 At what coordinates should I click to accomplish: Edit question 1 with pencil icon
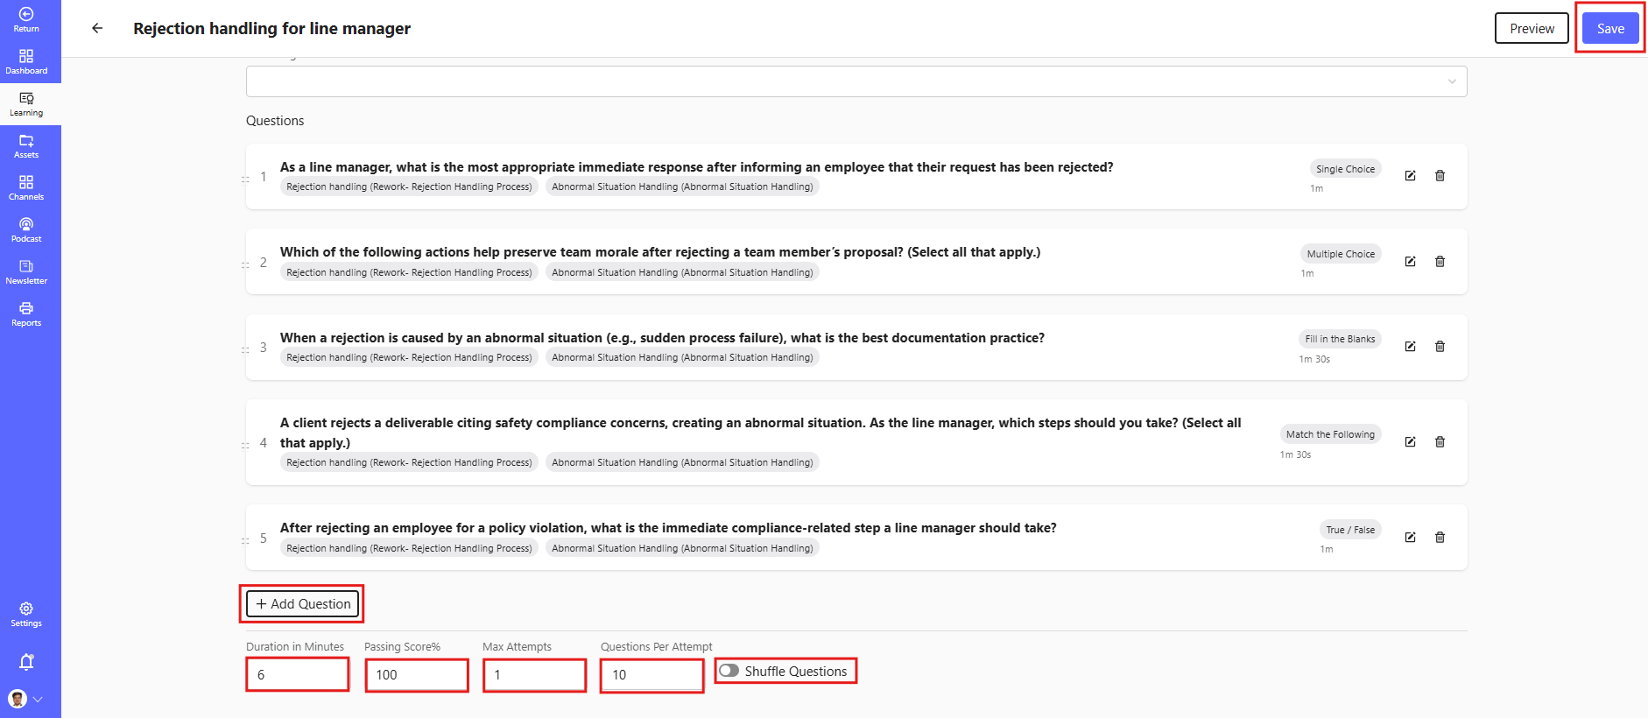[x=1410, y=176]
